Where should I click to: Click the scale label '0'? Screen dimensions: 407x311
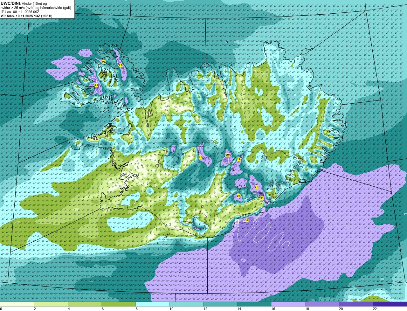[x=1, y=309]
